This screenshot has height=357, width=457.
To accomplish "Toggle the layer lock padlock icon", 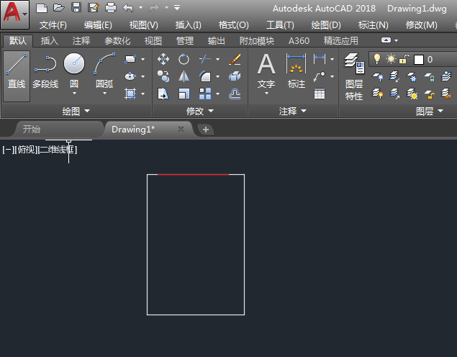I will click(x=405, y=59).
